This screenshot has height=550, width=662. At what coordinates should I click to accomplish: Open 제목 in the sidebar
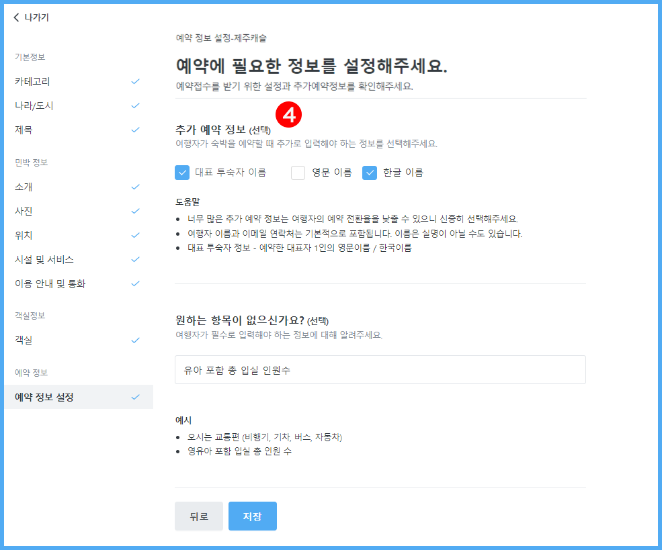pos(24,130)
